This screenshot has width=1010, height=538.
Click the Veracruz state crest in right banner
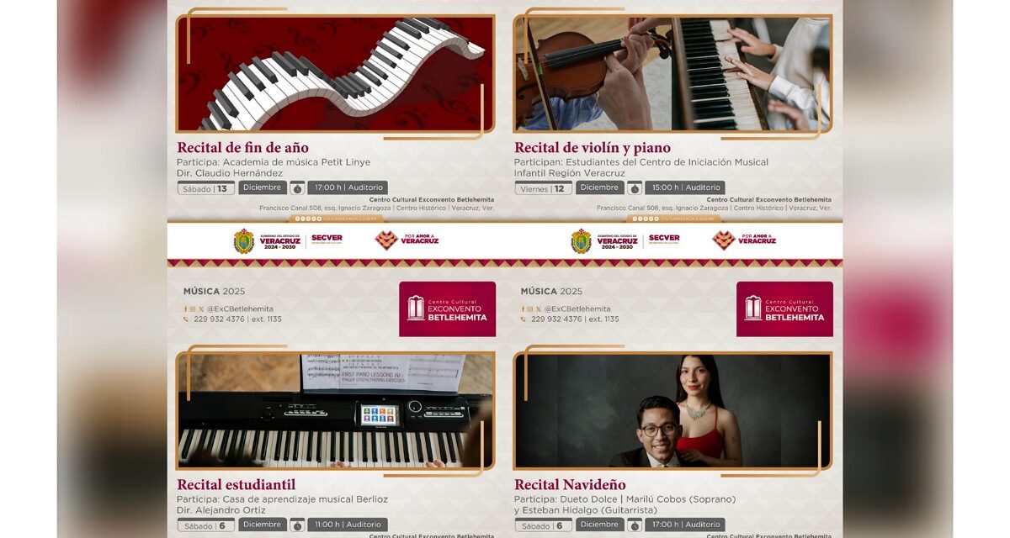pyautogui.click(x=581, y=241)
